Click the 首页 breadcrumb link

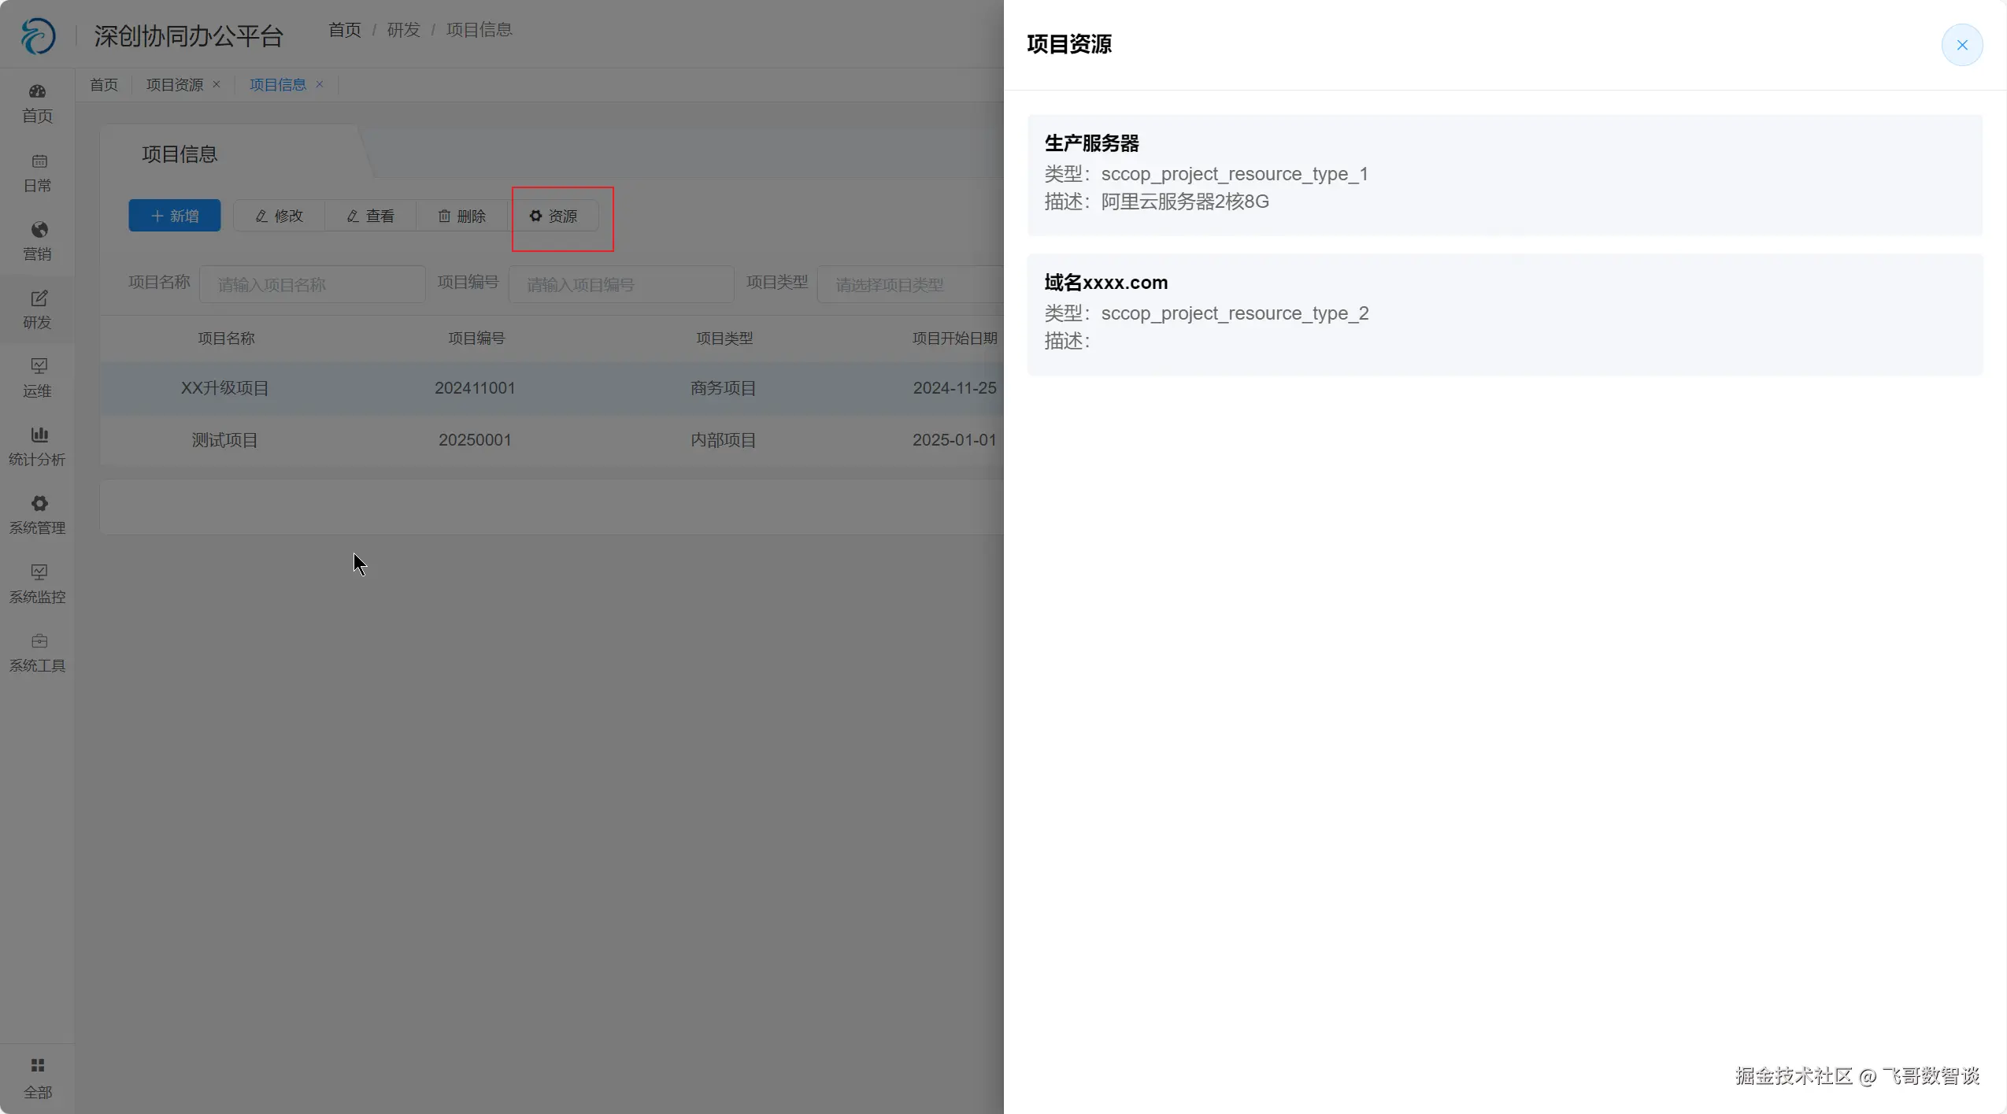[x=344, y=30]
